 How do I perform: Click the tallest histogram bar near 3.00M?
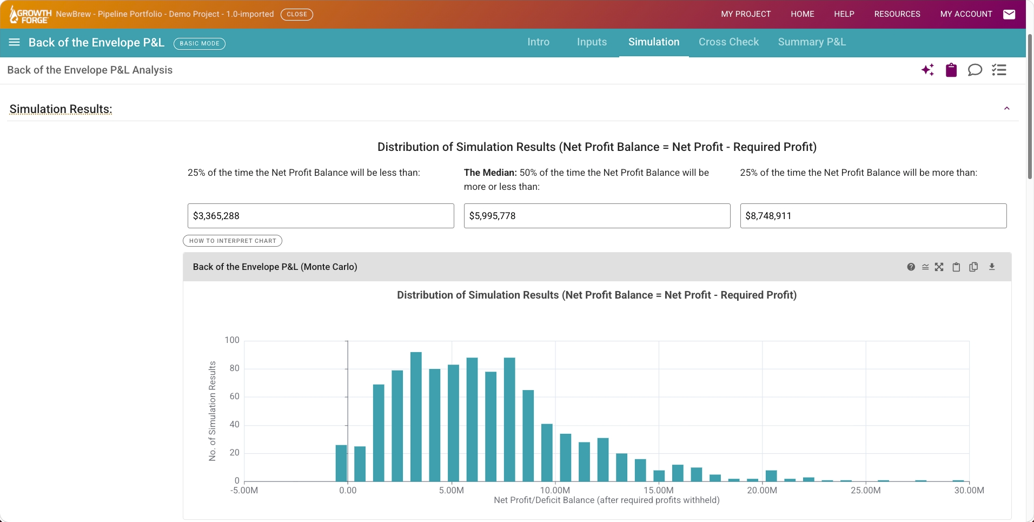pyautogui.click(x=416, y=417)
